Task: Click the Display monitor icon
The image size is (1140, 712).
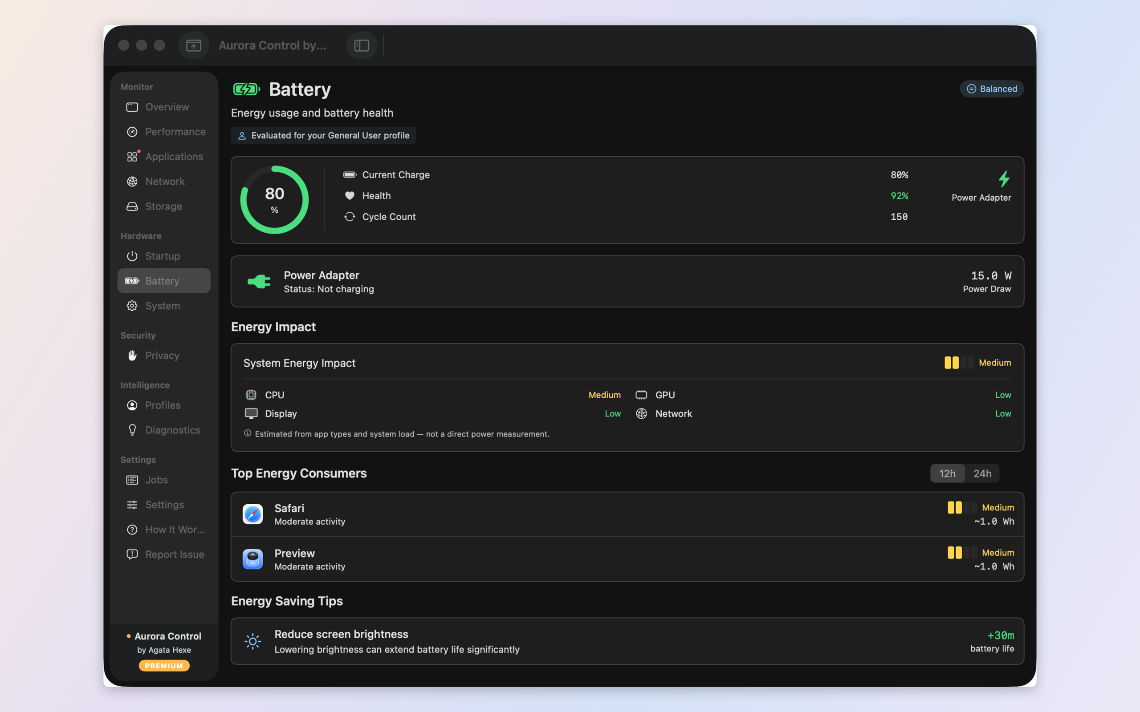Action: click(x=251, y=414)
